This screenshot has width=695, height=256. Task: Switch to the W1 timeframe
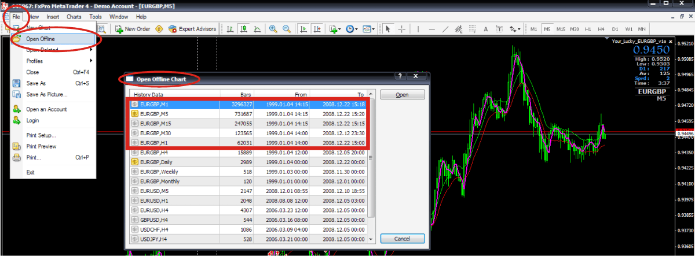coord(628,28)
